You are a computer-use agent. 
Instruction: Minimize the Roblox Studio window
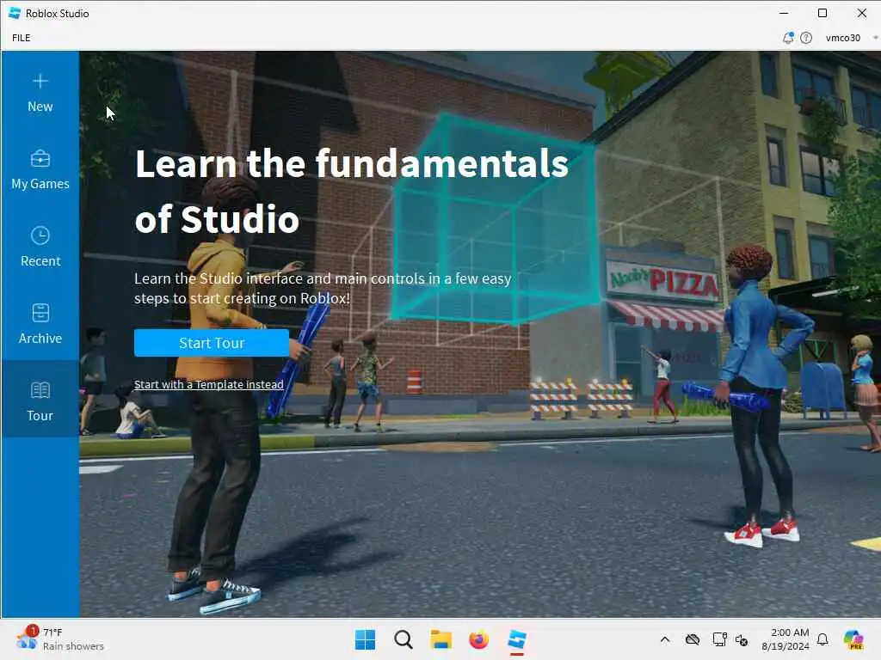[784, 13]
